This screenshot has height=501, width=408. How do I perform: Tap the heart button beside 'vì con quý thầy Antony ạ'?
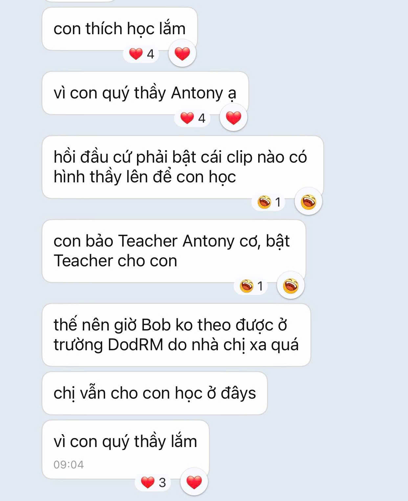coord(234,118)
